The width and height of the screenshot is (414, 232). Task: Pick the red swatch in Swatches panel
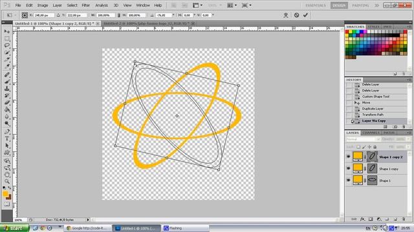coord(347,32)
